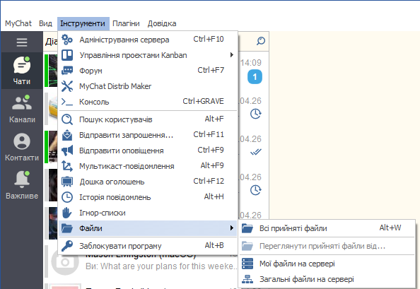
Task: Select Файли menu entry
Action: (148, 228)
